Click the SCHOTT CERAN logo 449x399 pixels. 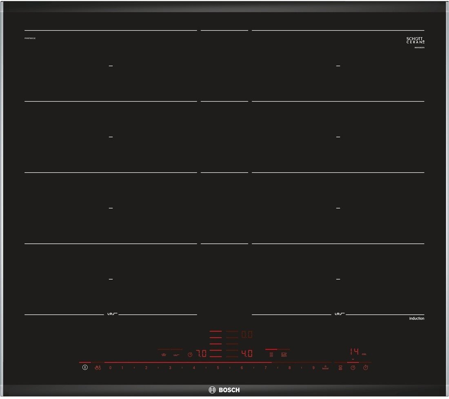[x=415, y=40]
